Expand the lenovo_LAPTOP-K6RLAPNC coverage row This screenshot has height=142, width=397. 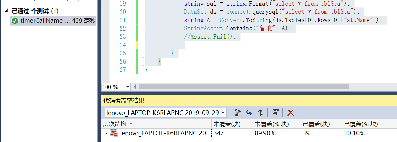tap(105, 133)
